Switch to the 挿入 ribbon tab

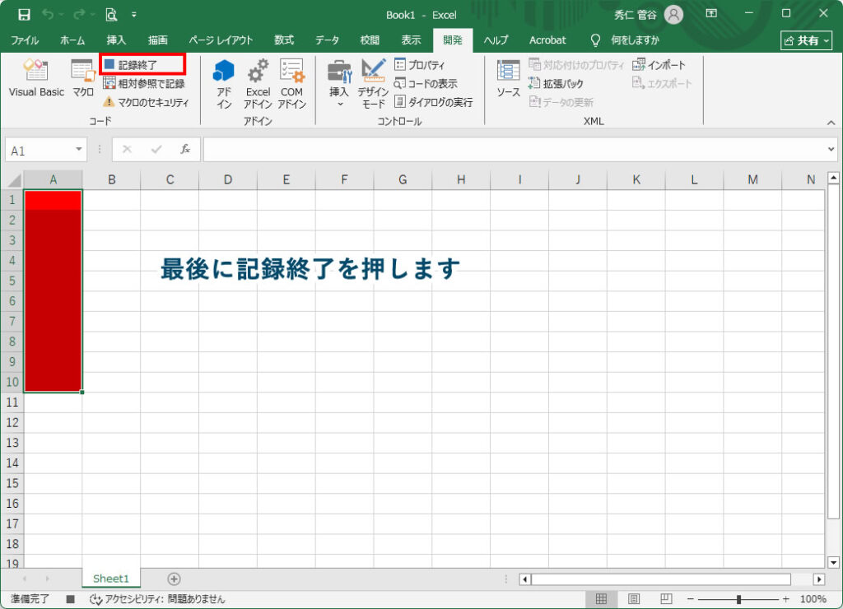[116, 40]
